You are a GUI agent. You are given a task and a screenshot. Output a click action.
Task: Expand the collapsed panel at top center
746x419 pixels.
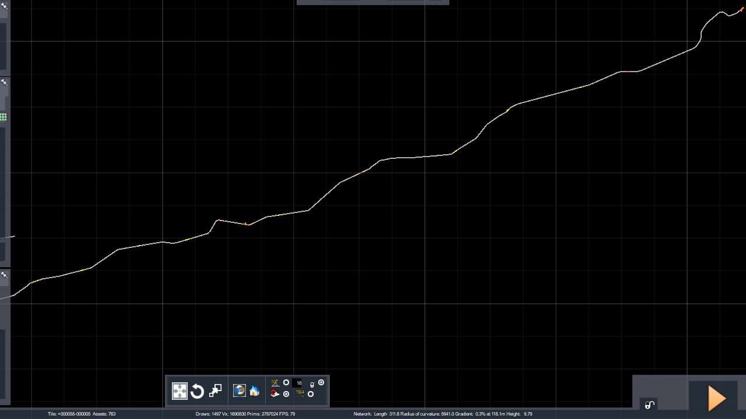click(372, 2)
